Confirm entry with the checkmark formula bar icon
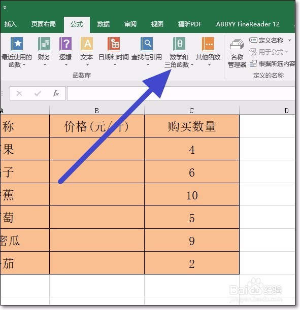The width and height of the screenshot is (300, 310). pos(38,93)
